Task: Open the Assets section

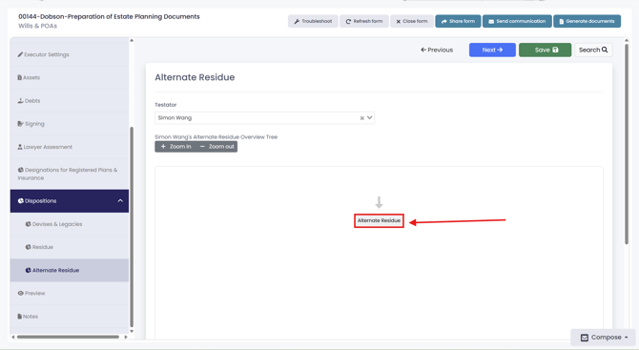Action: click(70, 77)
